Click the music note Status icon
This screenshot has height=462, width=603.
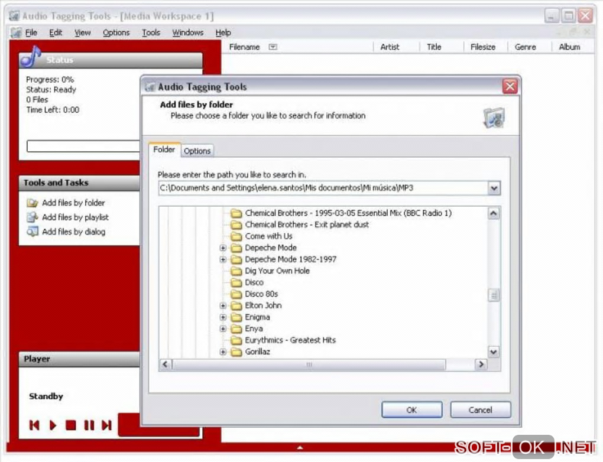[31, 57]
